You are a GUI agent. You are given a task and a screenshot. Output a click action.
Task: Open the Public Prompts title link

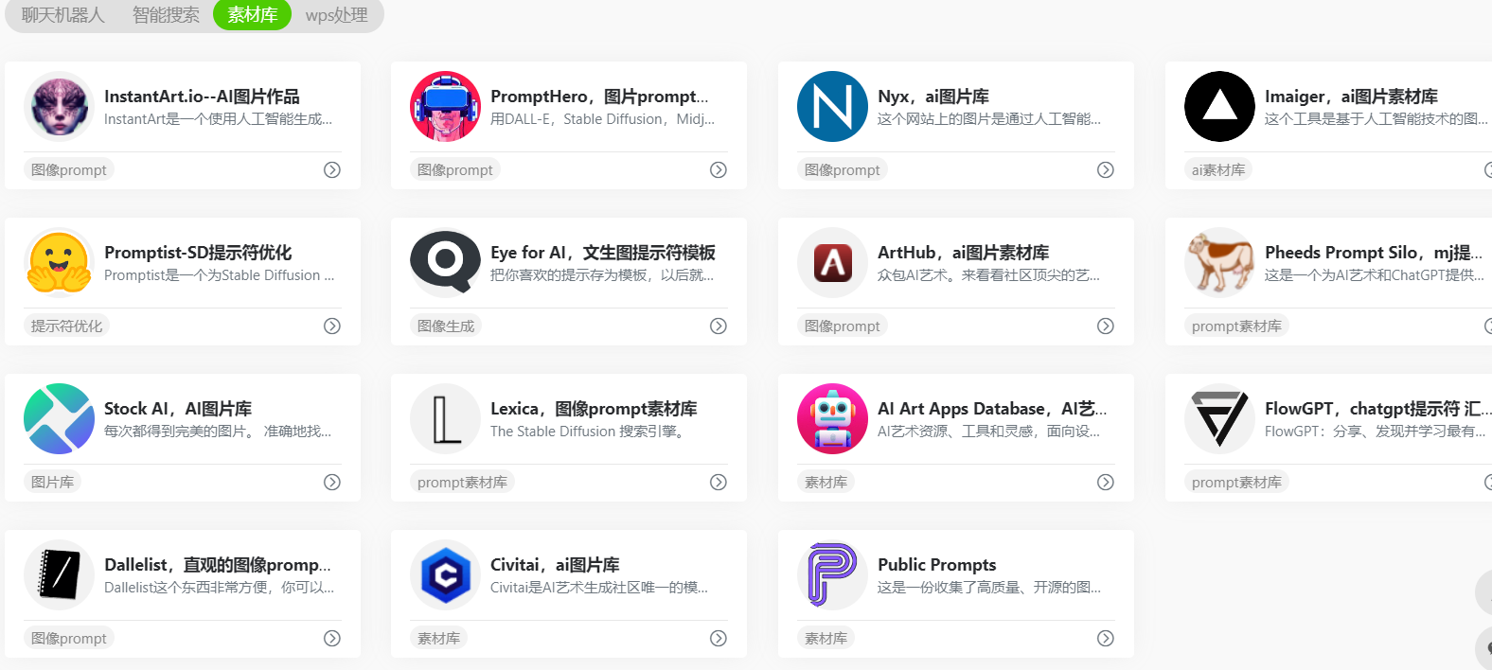(937, 565)
